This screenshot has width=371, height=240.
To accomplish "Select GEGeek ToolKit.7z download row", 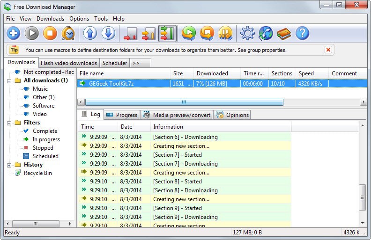I will click(222, 83).
